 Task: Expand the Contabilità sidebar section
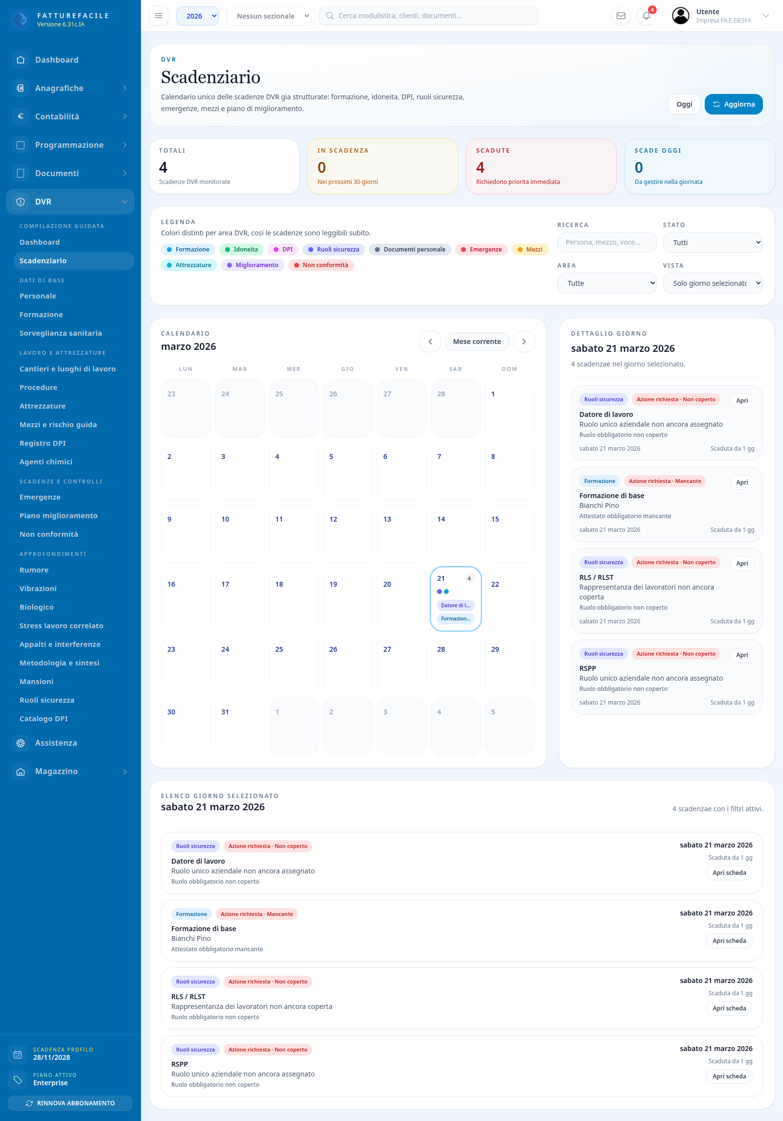[70, 116]
